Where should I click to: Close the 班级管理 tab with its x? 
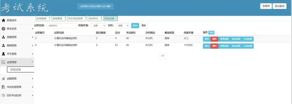pyautogui.click(x=65, y=18)
